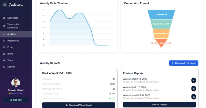This screenshot has height=108, width=206.
Task: Click the Analytics bar chart icon
Action: (4, 34)
